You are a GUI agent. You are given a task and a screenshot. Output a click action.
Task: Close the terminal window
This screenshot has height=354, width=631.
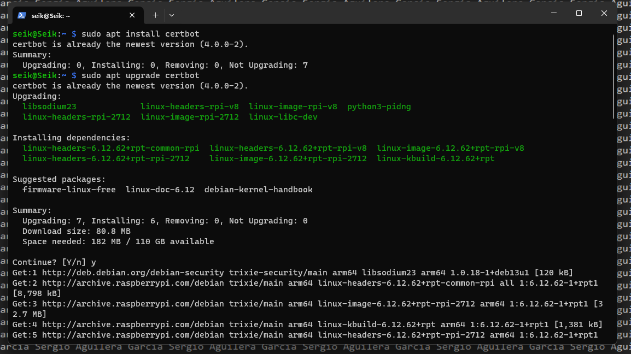(x=604, y=13)
